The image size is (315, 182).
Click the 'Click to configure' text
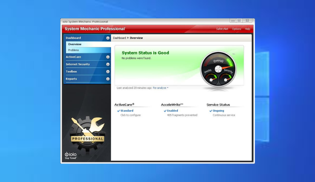[130, 115]
